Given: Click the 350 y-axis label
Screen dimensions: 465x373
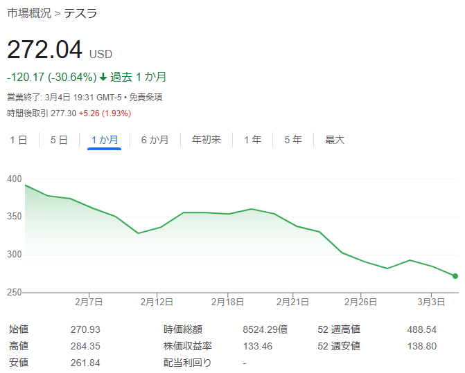Looking at the screenshot, I should point(15,216).
